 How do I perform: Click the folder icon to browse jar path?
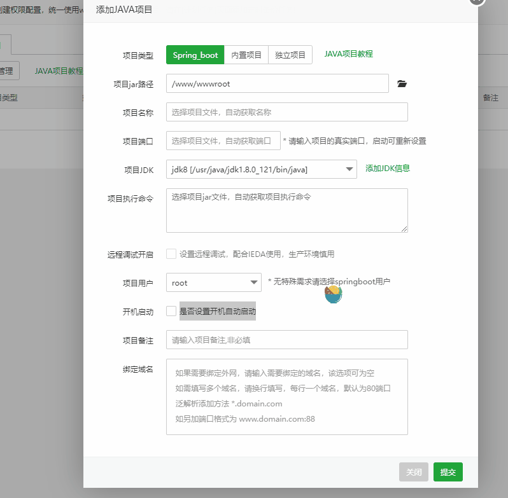pos(402,84)
